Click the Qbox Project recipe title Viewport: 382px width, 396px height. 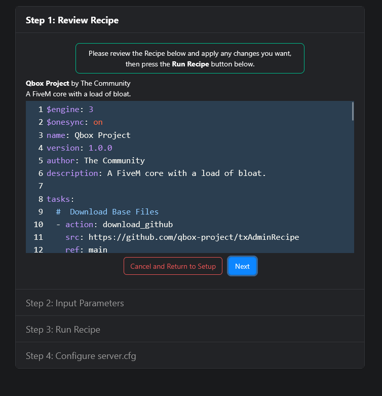(47, 83)
